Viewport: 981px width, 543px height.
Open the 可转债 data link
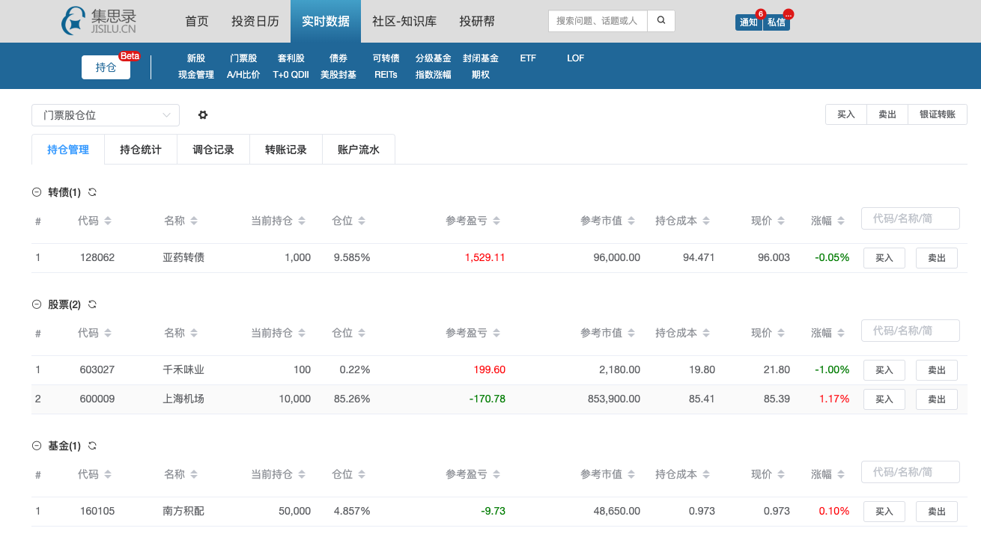point(386,58)
